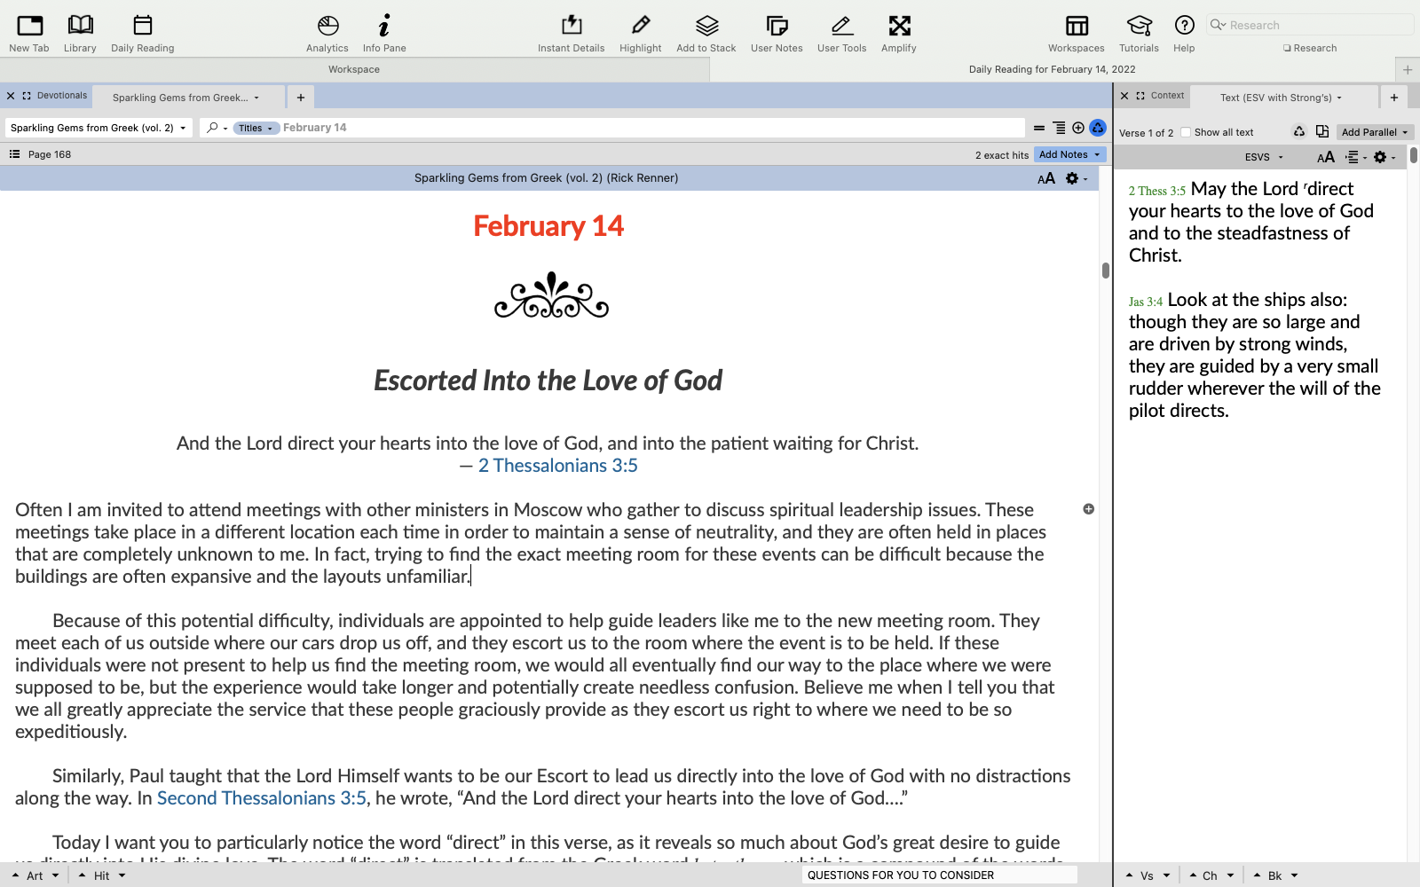The width and height of the screenshot is (1420, 887).
Task: Click the Jas 3:4 verse reference
Action: coord(1146,302)
